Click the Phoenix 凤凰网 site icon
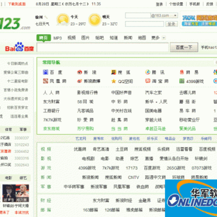 (46, 81)
